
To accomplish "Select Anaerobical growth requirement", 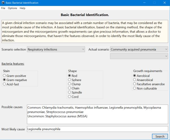I will point(143,80).
